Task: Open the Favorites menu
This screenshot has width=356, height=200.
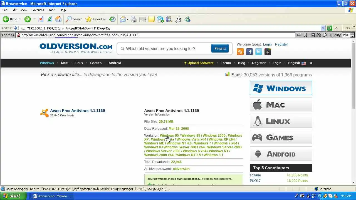Action: pos(38,10)
